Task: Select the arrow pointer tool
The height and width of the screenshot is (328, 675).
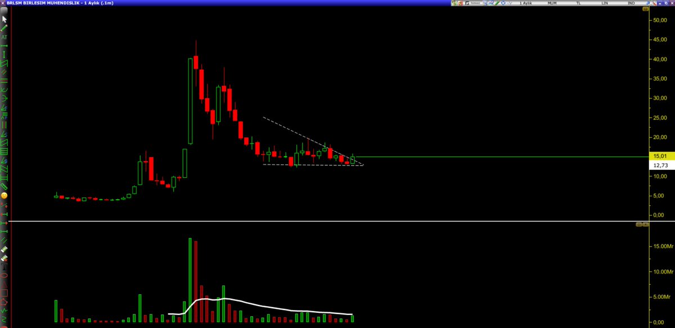Action: coord(4,19)
